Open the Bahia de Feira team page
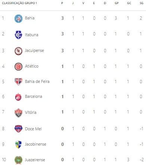Viewport: 146px width, 165px height. click(x=37, y=81)
